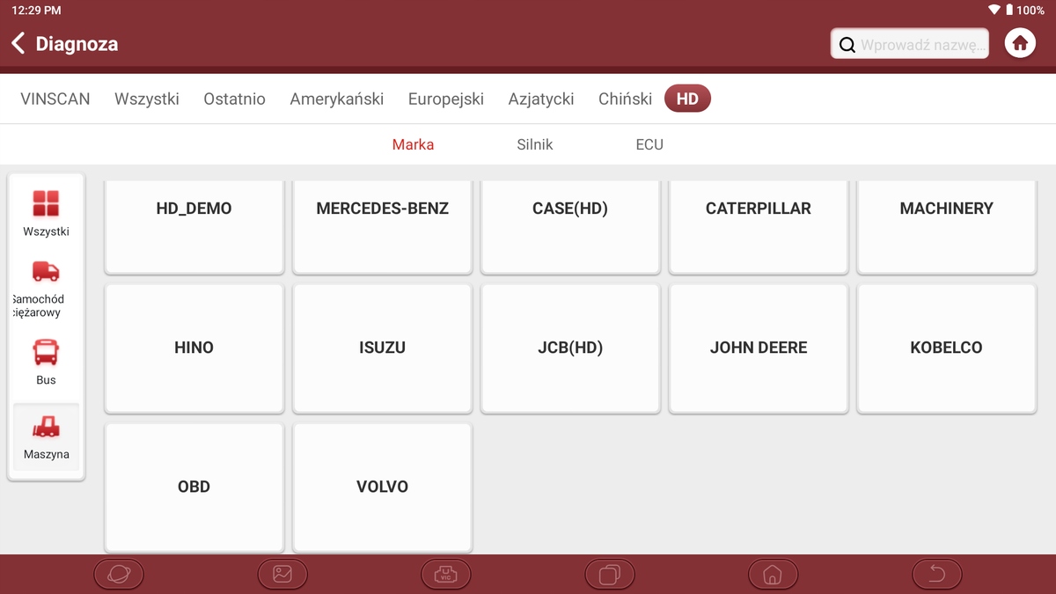The width and height of the screenshot is (1056, 594).
Task: Open the OBD tile
Action: coord(194,487)
